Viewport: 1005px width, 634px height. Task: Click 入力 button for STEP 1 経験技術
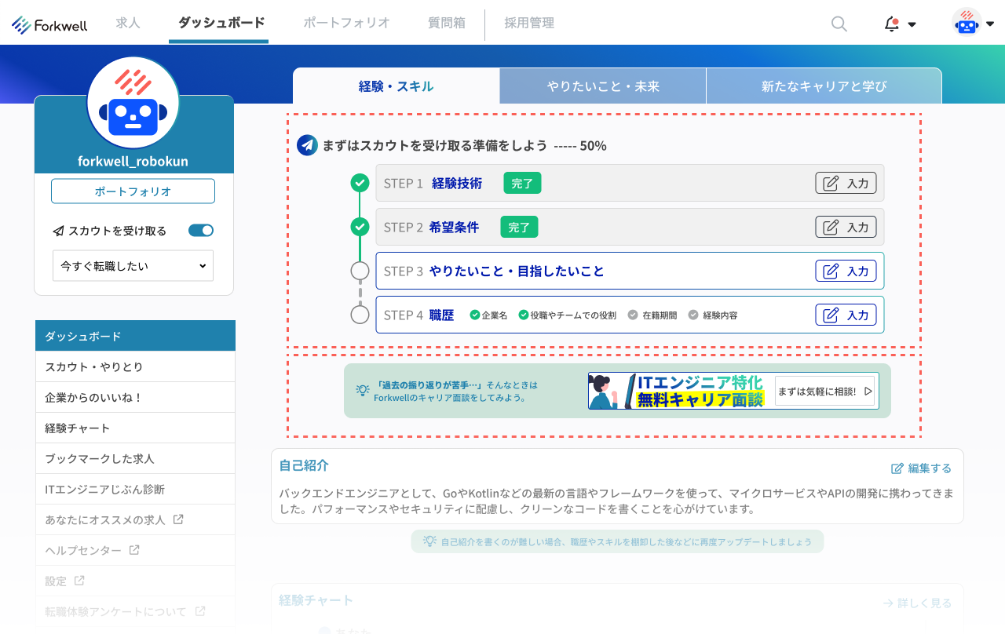846,183
